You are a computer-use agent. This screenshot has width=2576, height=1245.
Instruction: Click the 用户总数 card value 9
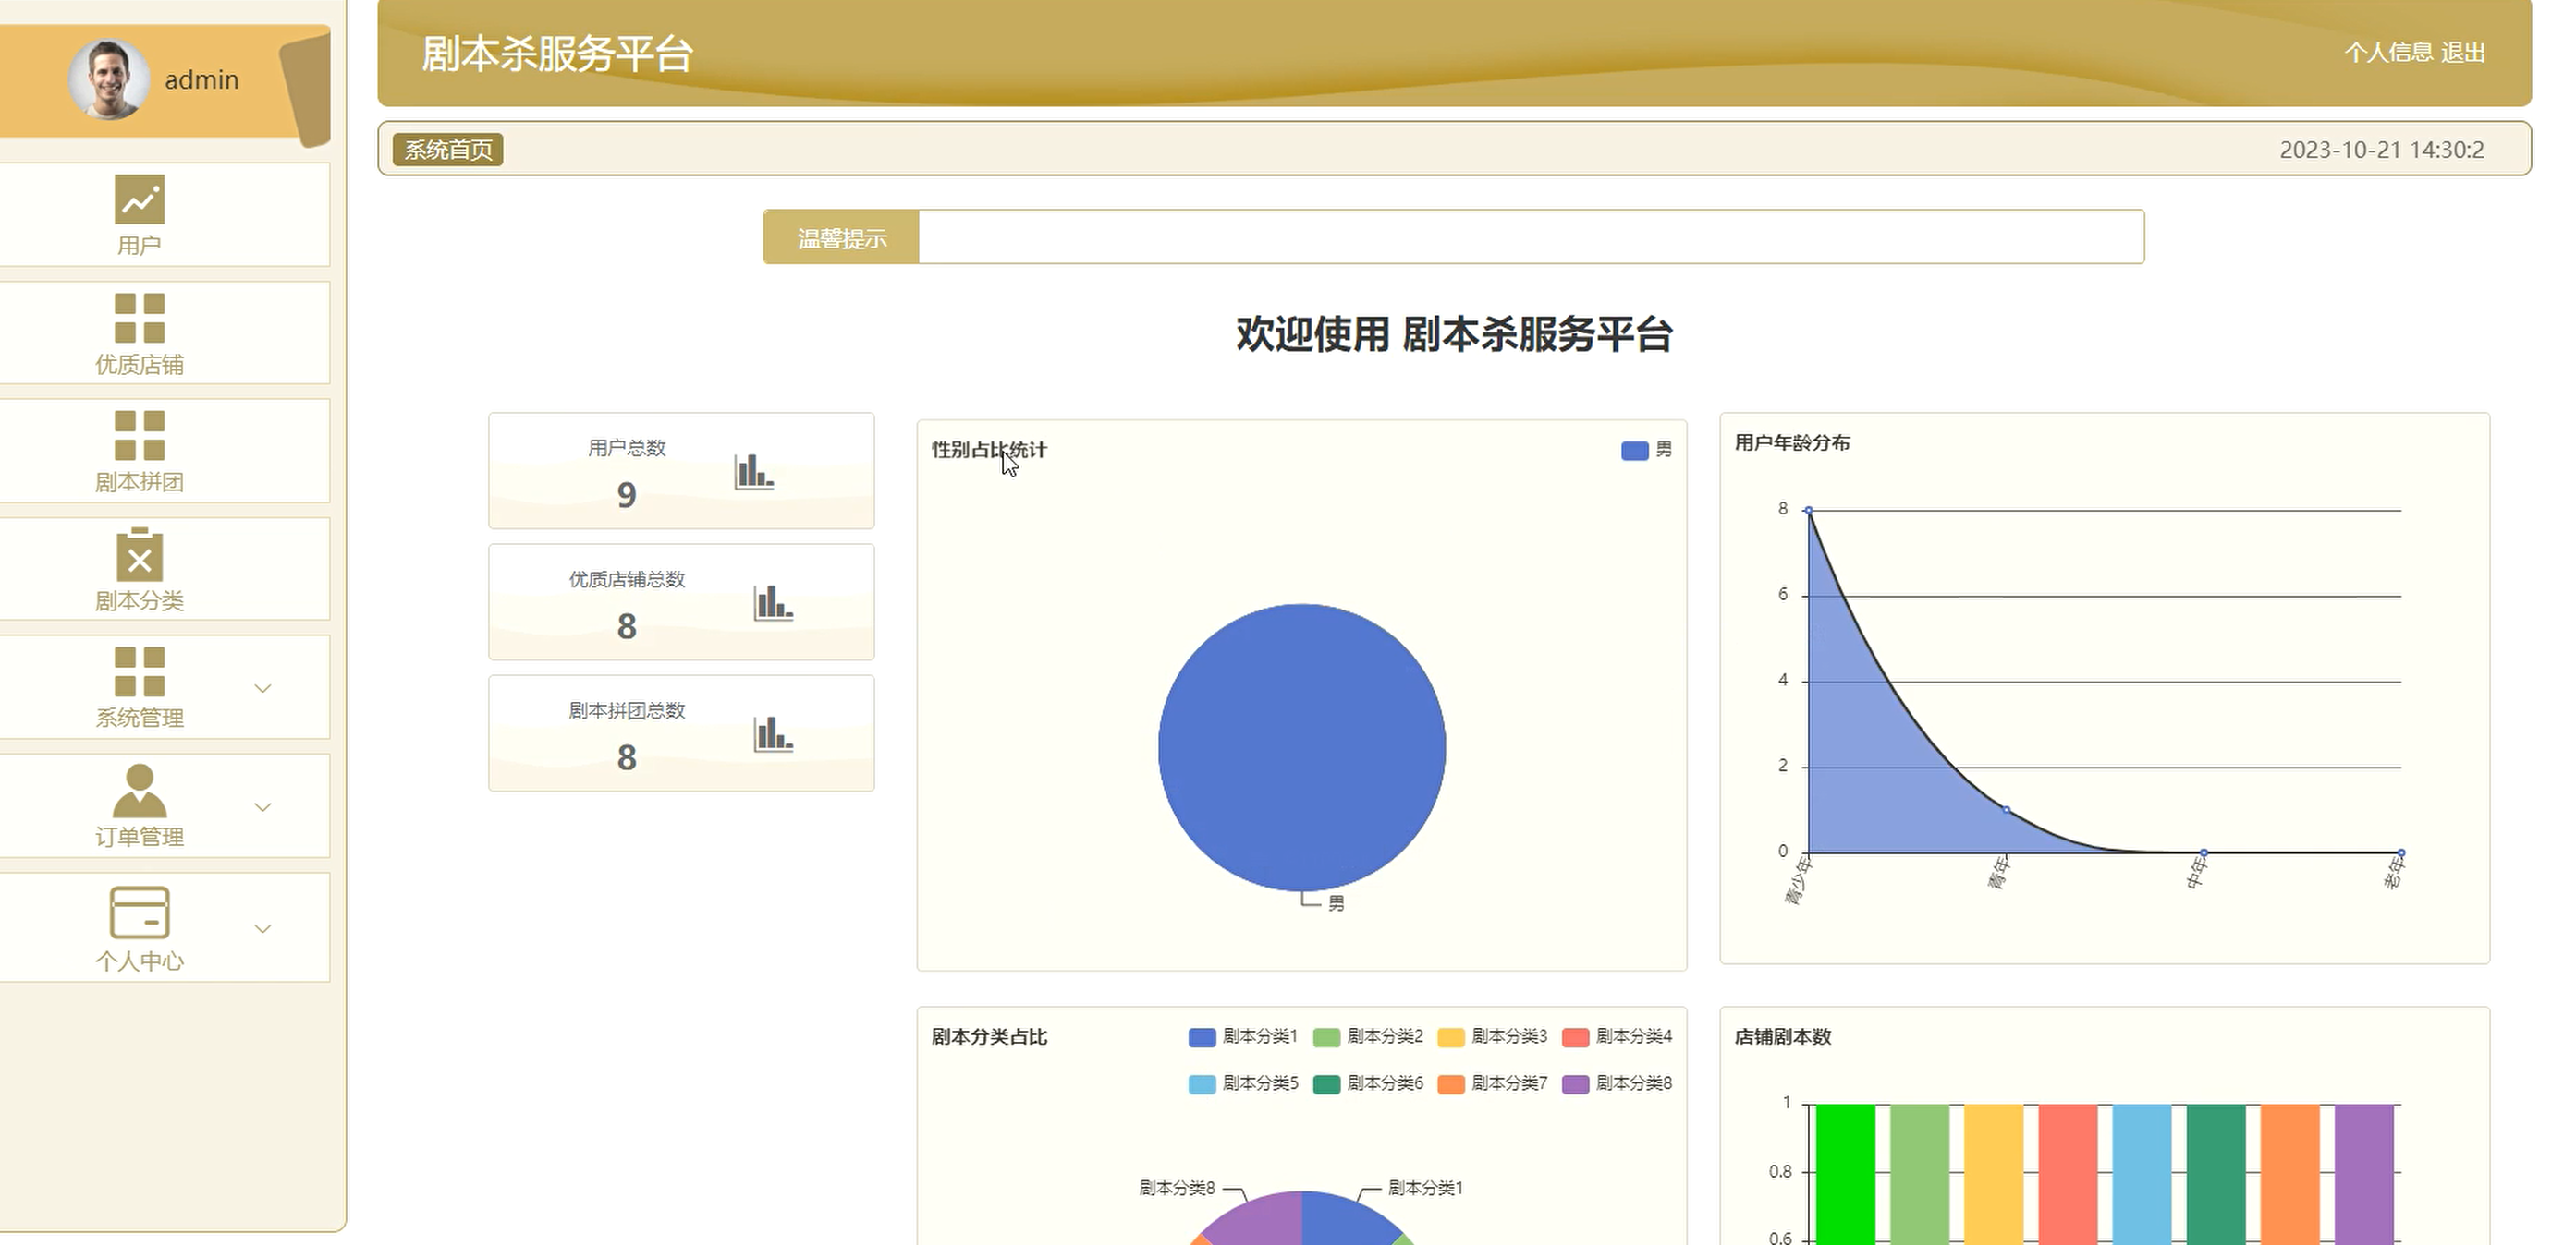point(627,495)
